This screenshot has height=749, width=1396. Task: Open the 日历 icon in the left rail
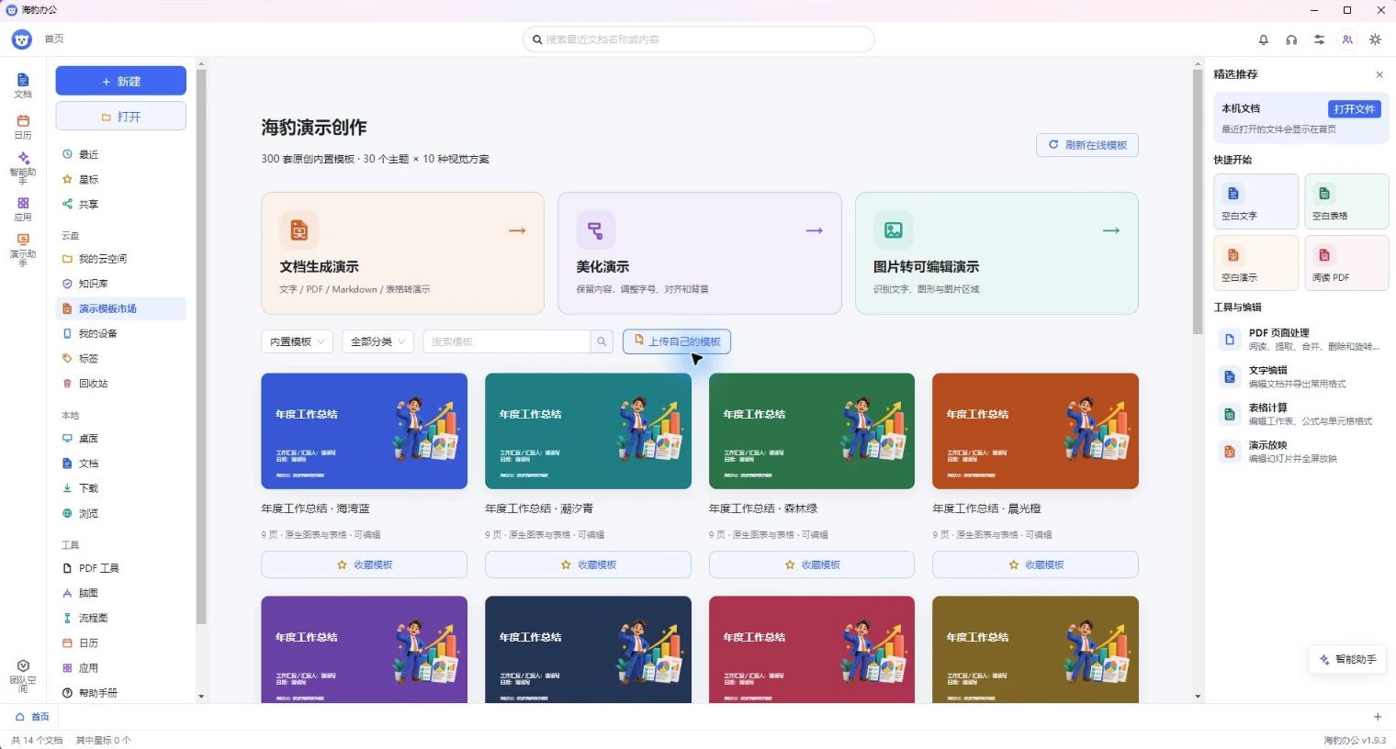pos(23,127)
